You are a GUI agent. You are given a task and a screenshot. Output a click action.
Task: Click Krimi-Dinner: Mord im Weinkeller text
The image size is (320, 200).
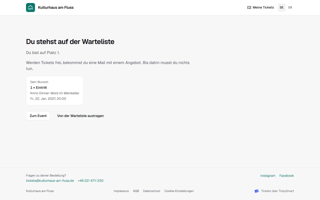click(55, 93)
